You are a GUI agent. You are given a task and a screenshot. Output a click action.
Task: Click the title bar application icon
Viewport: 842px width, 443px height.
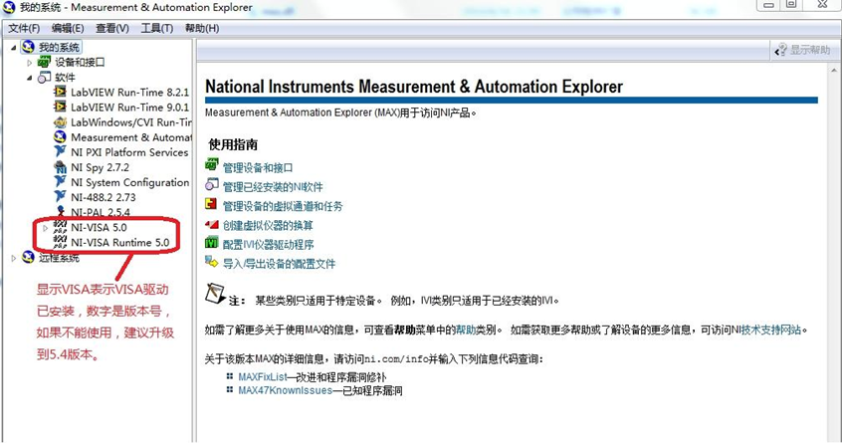point(10,7)
